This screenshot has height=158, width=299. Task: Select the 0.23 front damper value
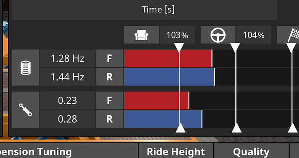click(68, 101)
